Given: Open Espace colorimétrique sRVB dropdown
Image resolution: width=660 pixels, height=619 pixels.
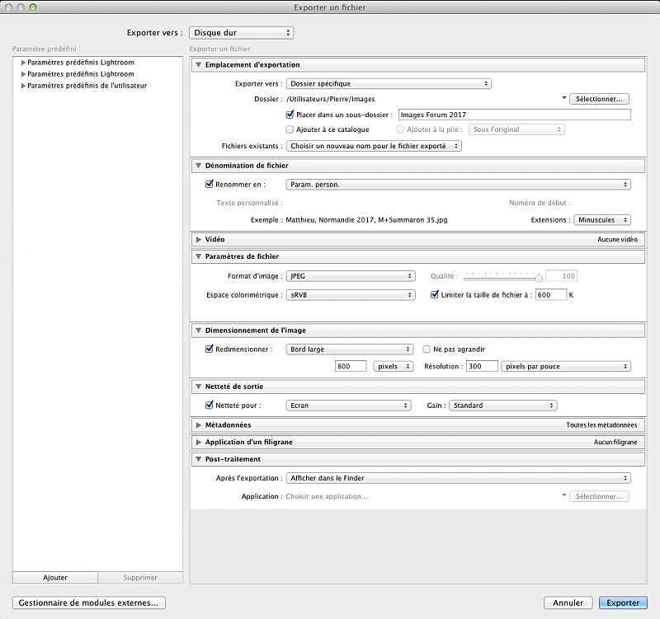Looking at the screenshot, I should pyautogui.click(x=350, y=294).
